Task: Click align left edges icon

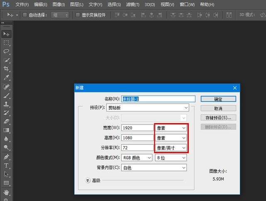Action: pos(143,15)
